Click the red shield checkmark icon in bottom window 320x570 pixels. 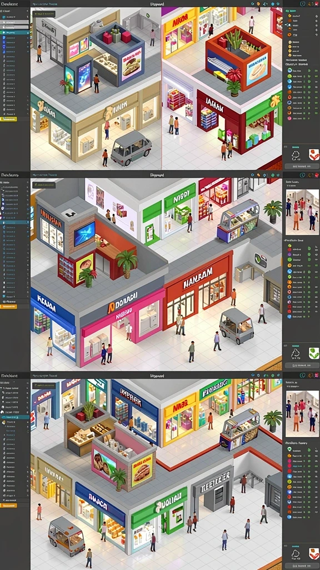[x=314, y=554]
